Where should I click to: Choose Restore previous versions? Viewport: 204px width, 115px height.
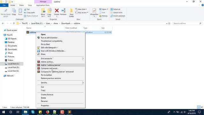click(x=61, y=78)
